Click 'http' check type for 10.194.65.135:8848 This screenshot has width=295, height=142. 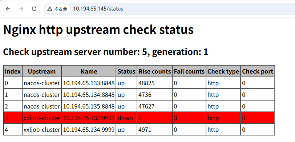213,106
